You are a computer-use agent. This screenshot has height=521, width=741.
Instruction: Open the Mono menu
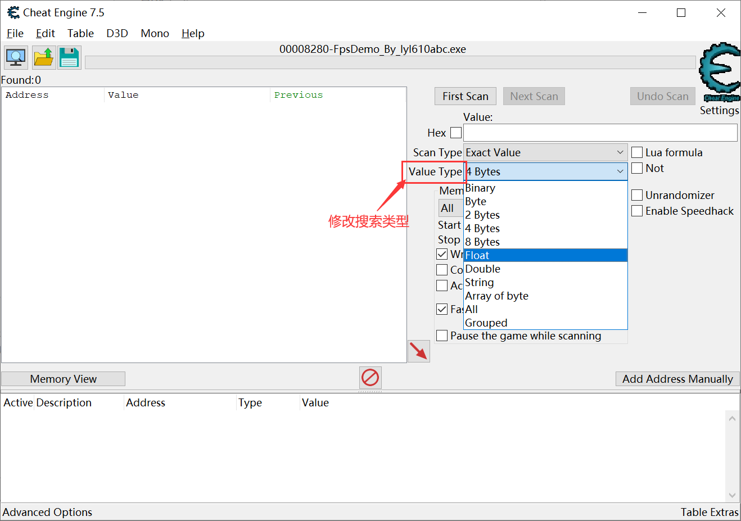click(x=155, y=33)
